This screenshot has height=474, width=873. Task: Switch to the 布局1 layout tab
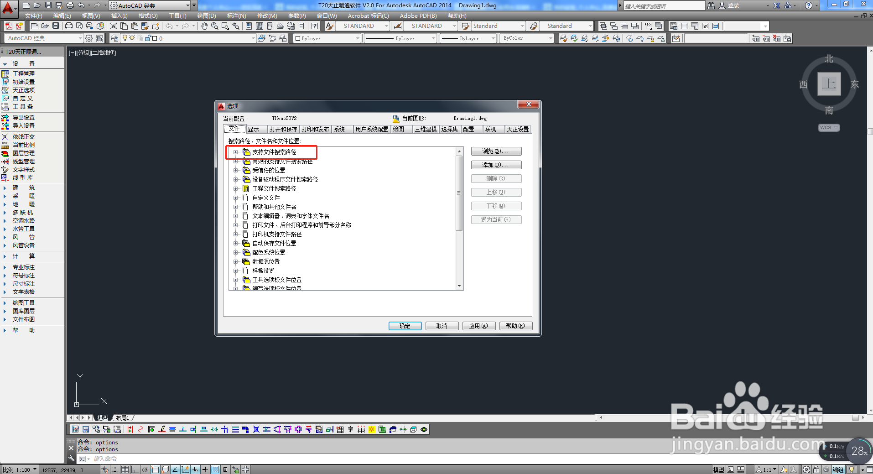click(x=122, y=417)
